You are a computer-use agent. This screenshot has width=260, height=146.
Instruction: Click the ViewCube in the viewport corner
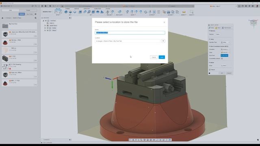click(x=253, y=23)
